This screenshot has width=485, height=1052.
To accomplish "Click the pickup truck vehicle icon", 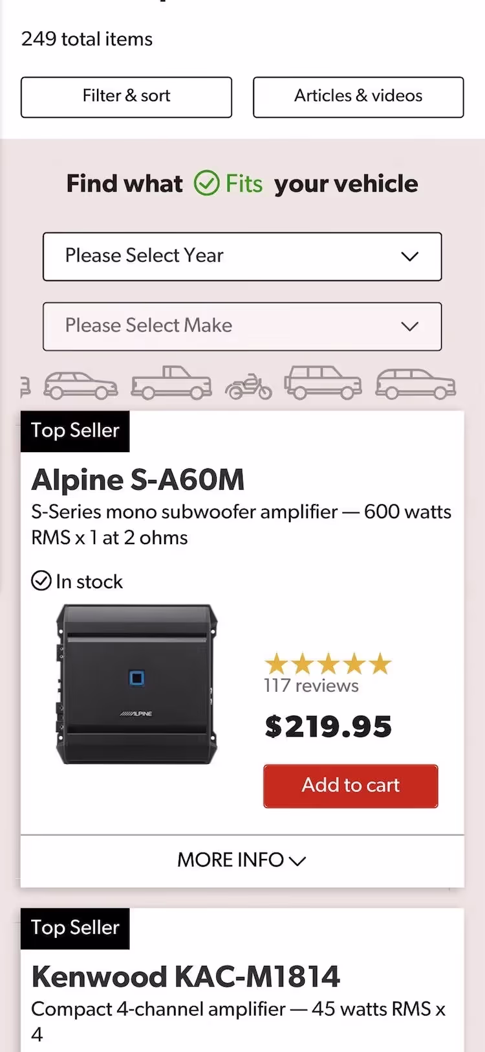I will click(x=171, y=383).
